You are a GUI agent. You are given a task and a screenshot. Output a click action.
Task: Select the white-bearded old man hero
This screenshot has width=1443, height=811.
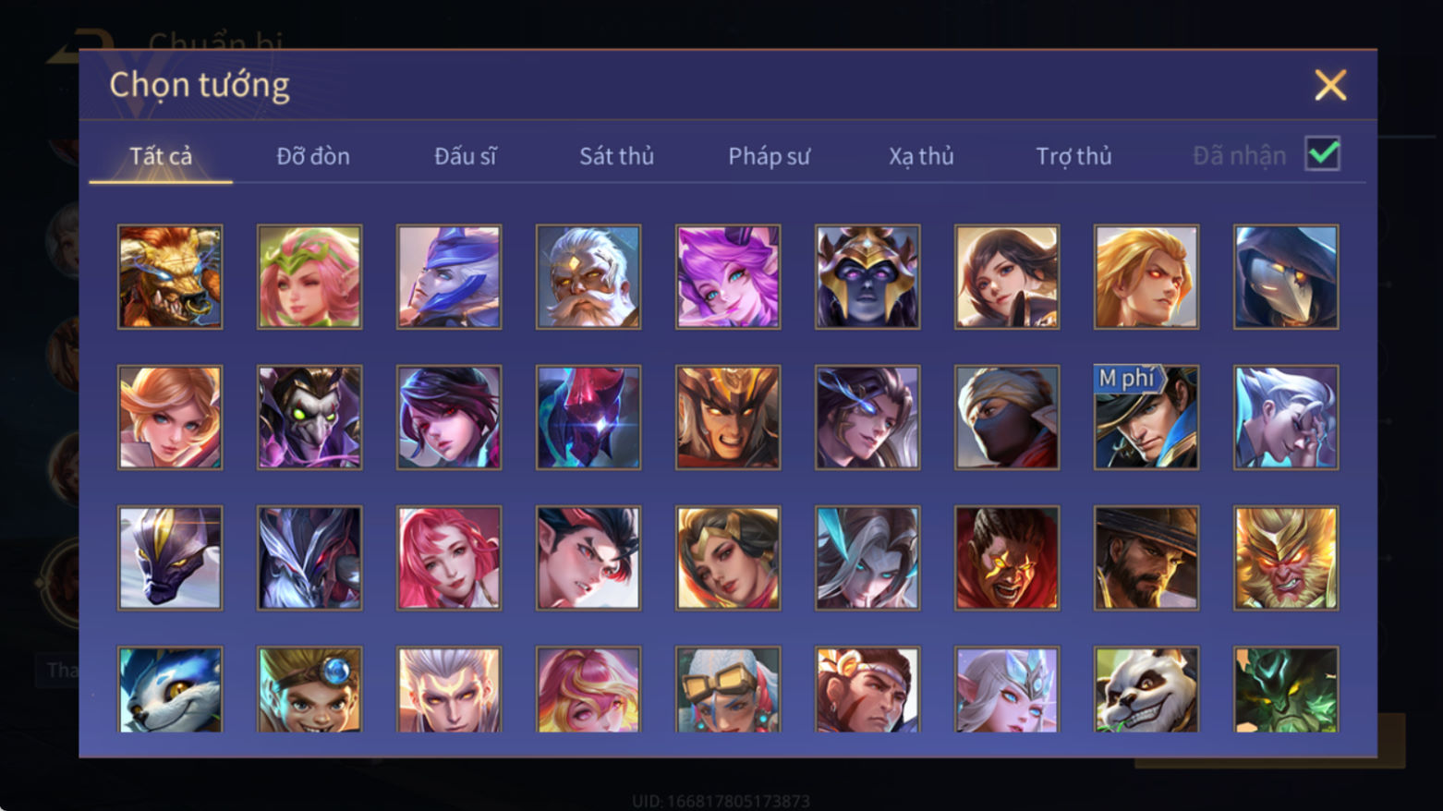(588, 277)
